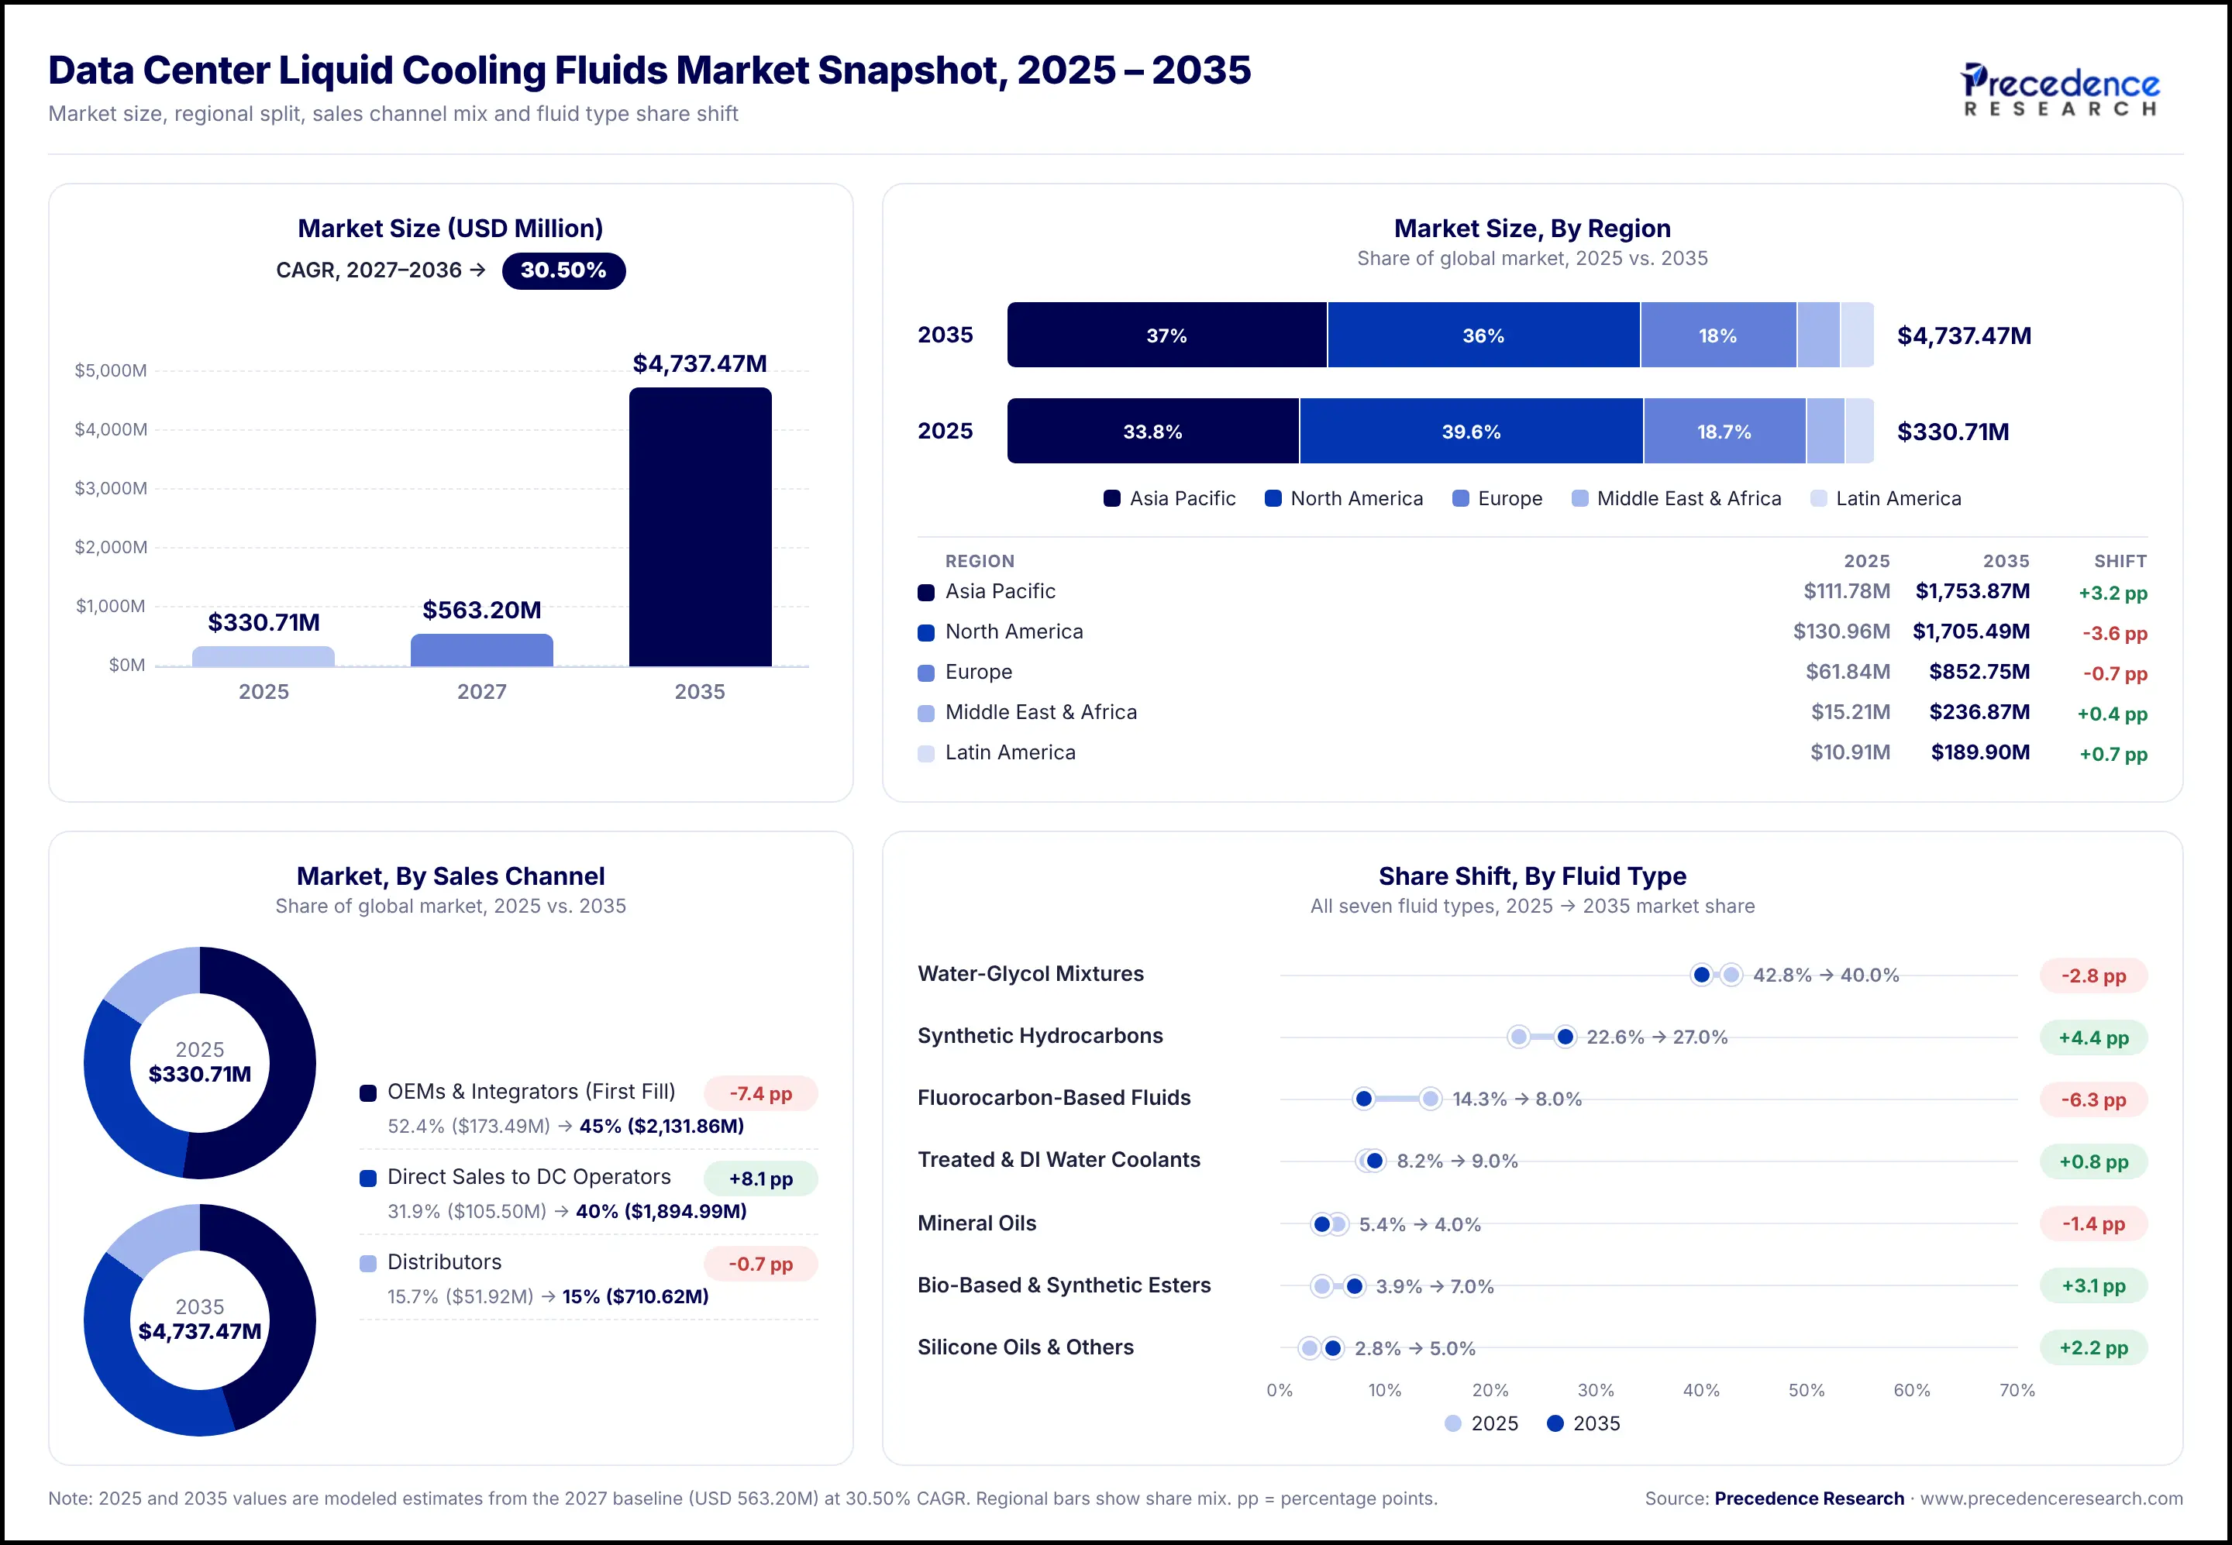Click the Fluorocarbon-Based Fluids 2025 dot
The image size is (2232, 1545).
point(1430,1099)
